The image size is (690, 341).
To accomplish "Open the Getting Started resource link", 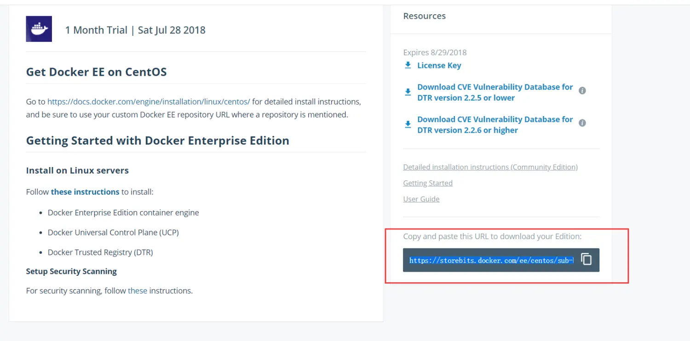I will [x=428, y=183].
